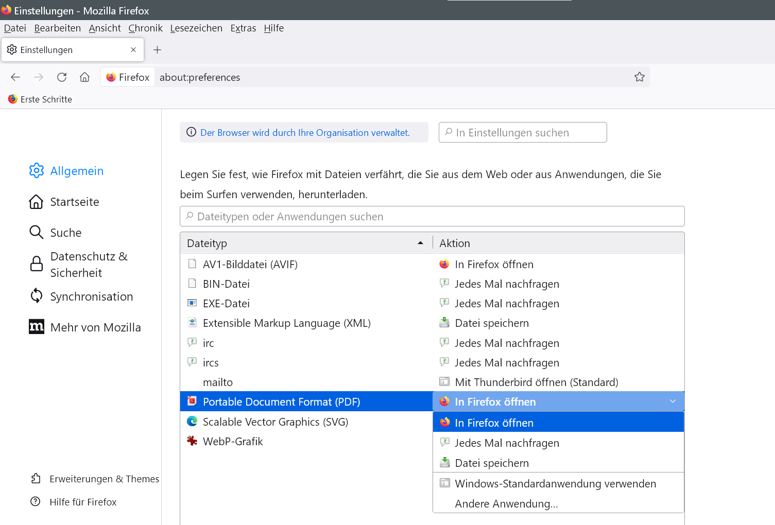Click 'Der Browser wird durch Ihre Organisation verwaltet' link
The image size is (775, 525).
click(x=305, y=133)
